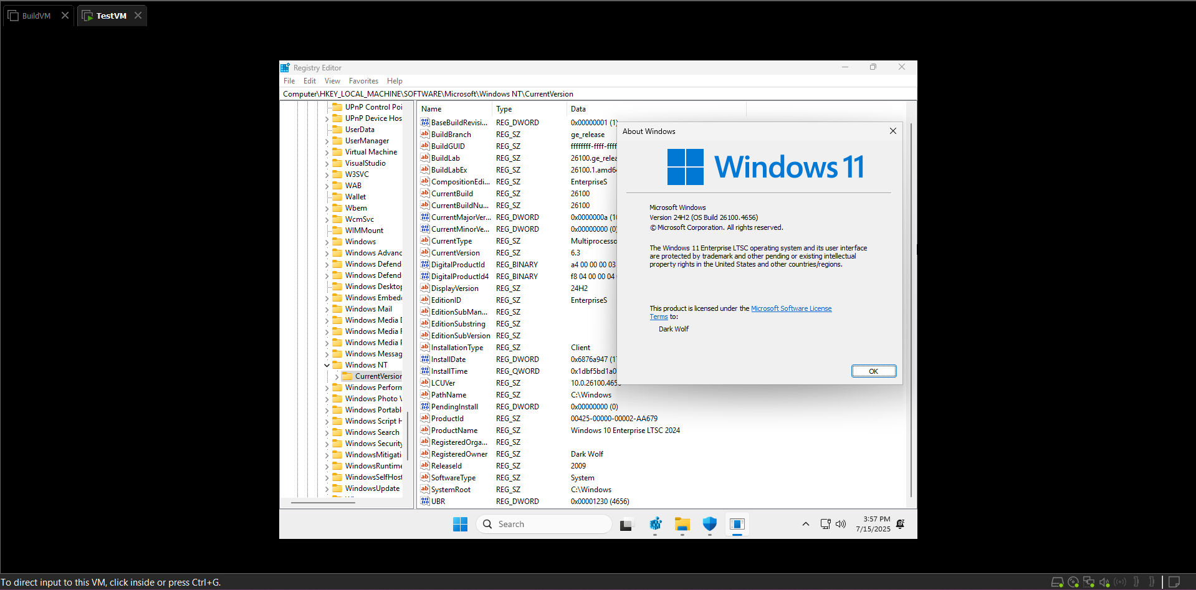This screenshot has height=590, width=1196.
Task: Open the Help menu
Action: coord(395,81)
